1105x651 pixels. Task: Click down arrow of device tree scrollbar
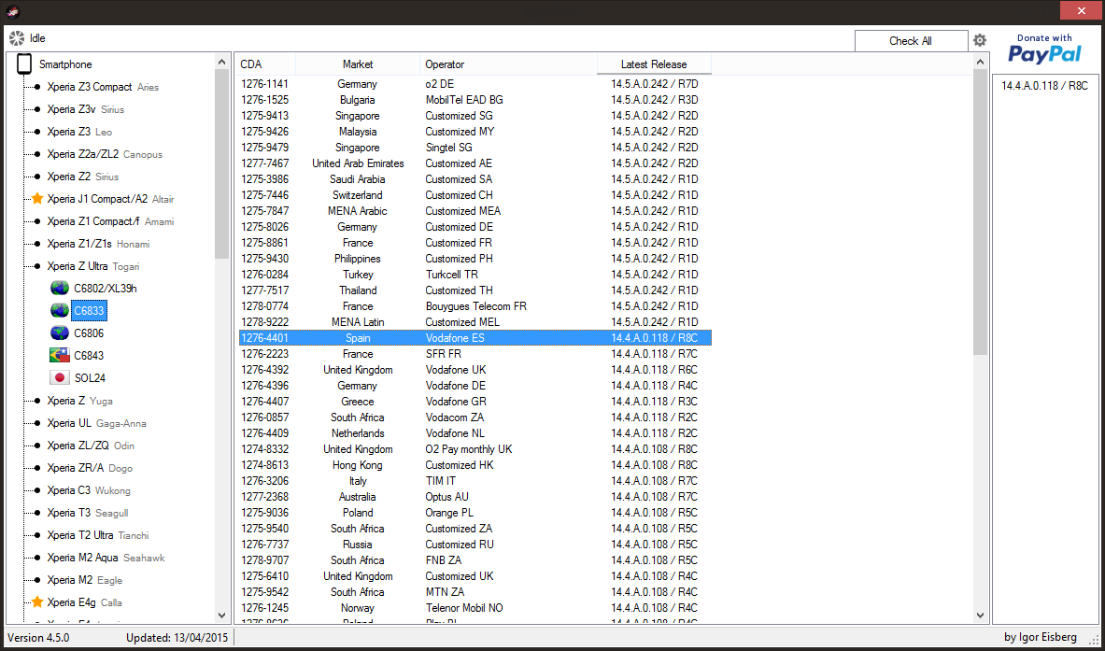222,616
